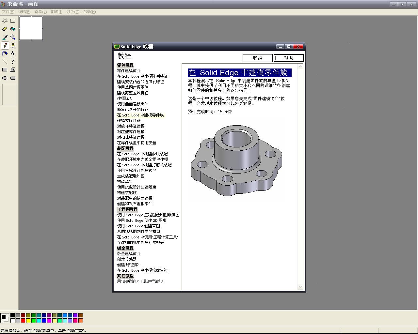Open tutorial 钣金建模简介
Viewport: 418px width, 334px height.
pos(129,254)
